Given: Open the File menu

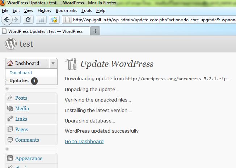Looking at the screenshot, I should (5, 10).
